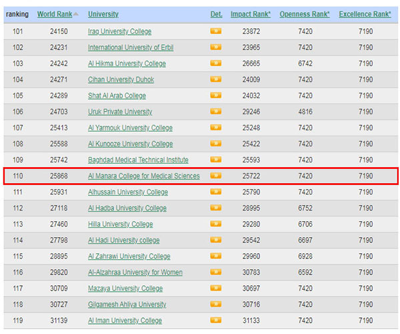Open Baghdad Medical Technical Institute link
The image size is (400, 334).
[x=138, y=160]
